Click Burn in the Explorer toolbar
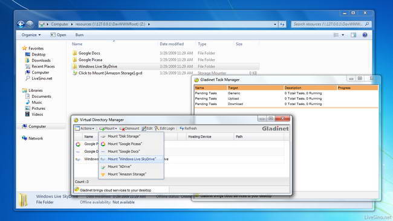 tap(79, 35)
